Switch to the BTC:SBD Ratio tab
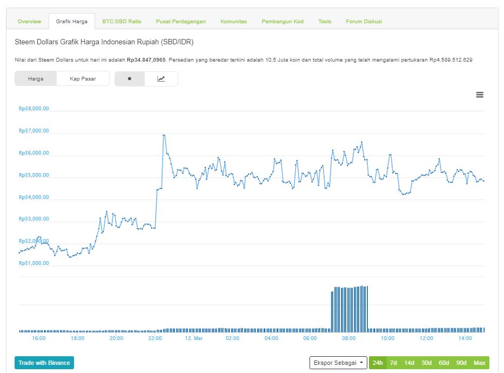 coord(122,22)
